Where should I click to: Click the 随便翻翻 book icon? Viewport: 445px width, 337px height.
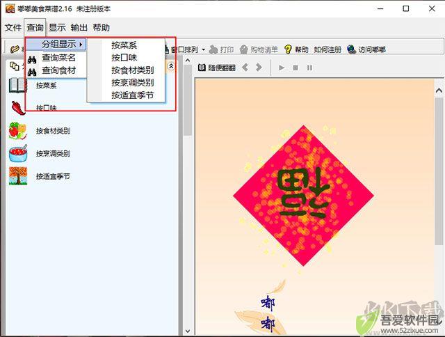coord(202,68)
